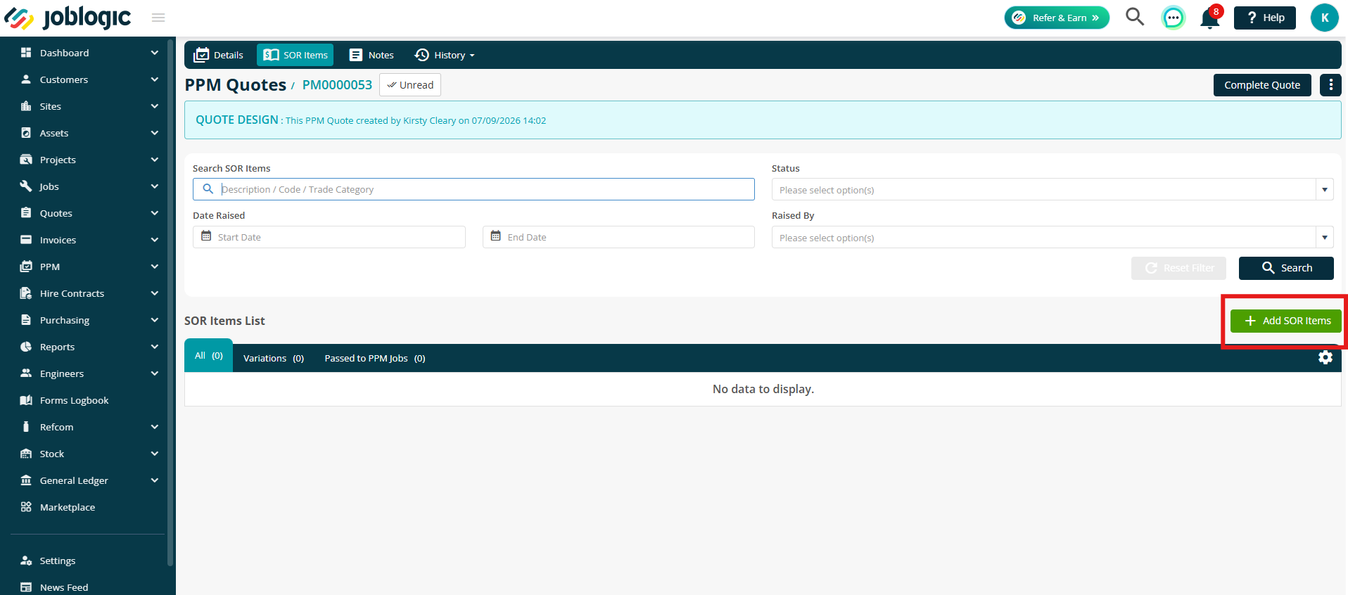Open the global search magnifier icon
This screenshot has width=1348, height=595.
click(1135, 17)
